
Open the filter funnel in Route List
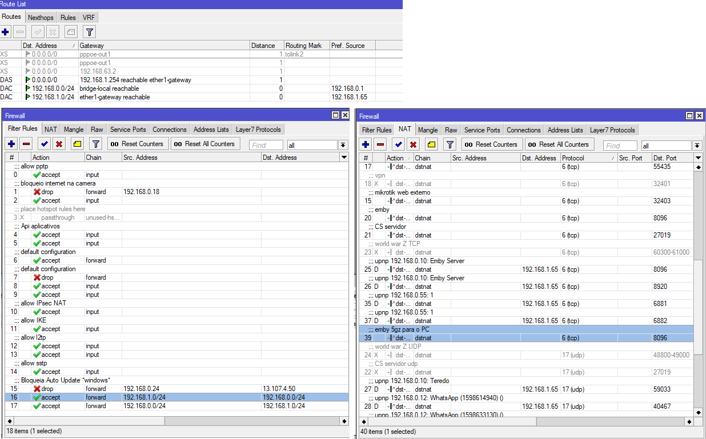tap(89, 31)
